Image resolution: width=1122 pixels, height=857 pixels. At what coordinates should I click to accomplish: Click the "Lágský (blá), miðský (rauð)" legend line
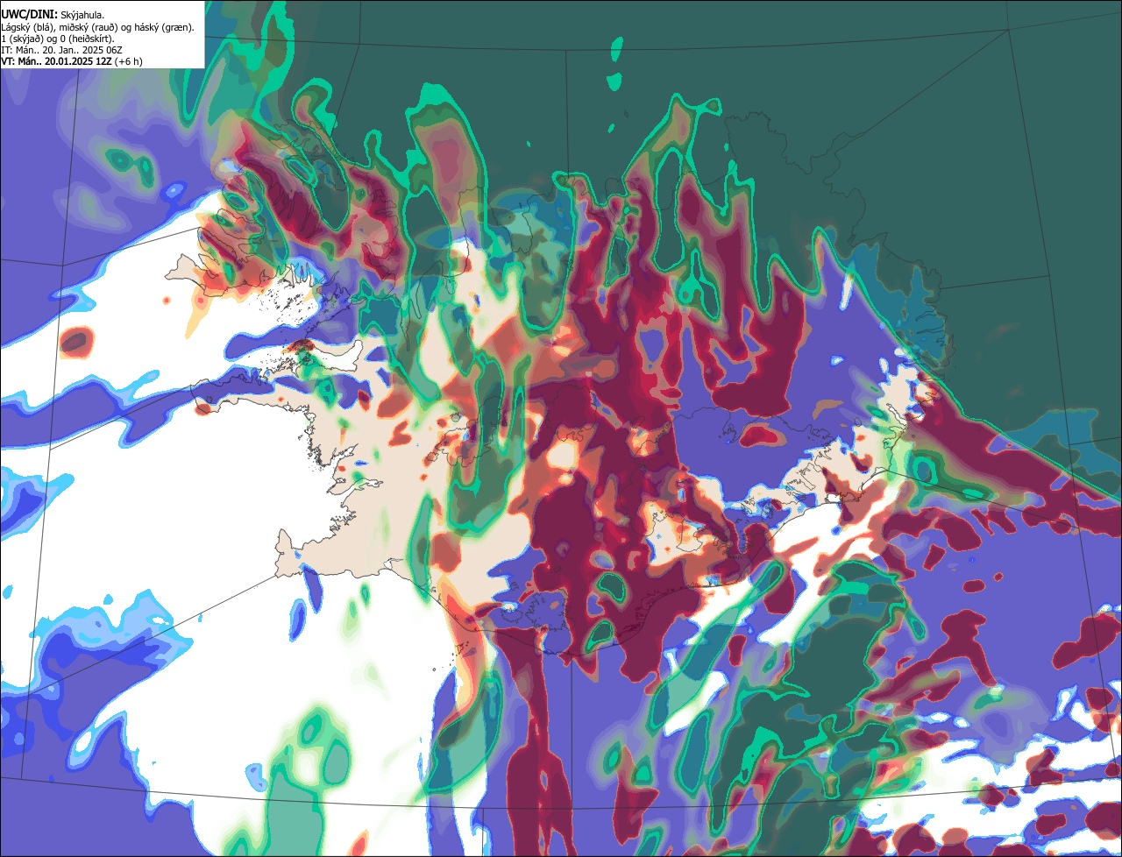97,27
